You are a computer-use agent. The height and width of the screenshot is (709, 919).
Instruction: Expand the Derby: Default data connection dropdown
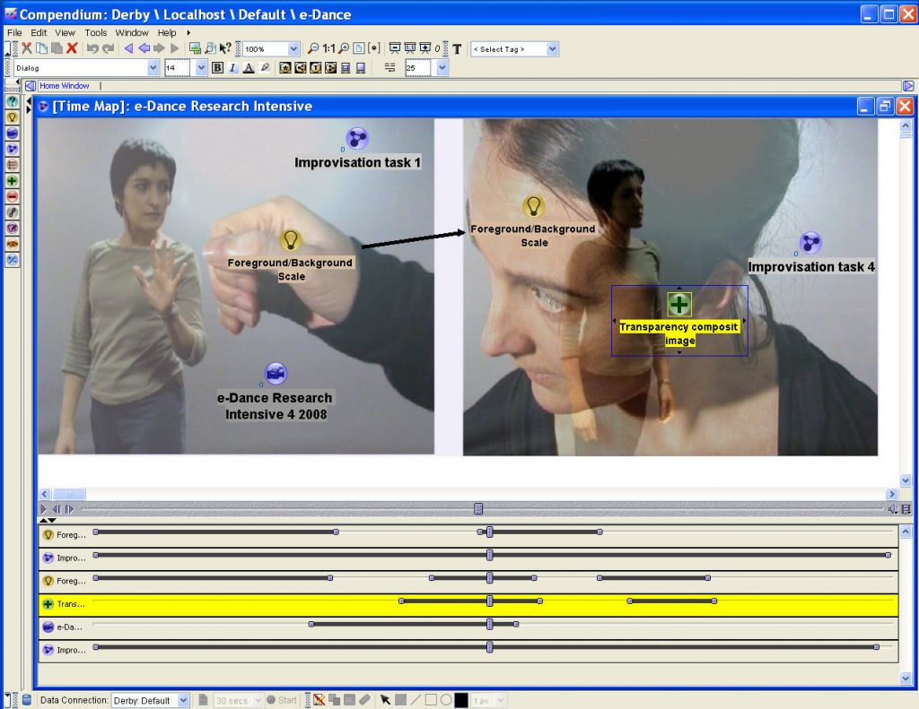click(184, 700)
